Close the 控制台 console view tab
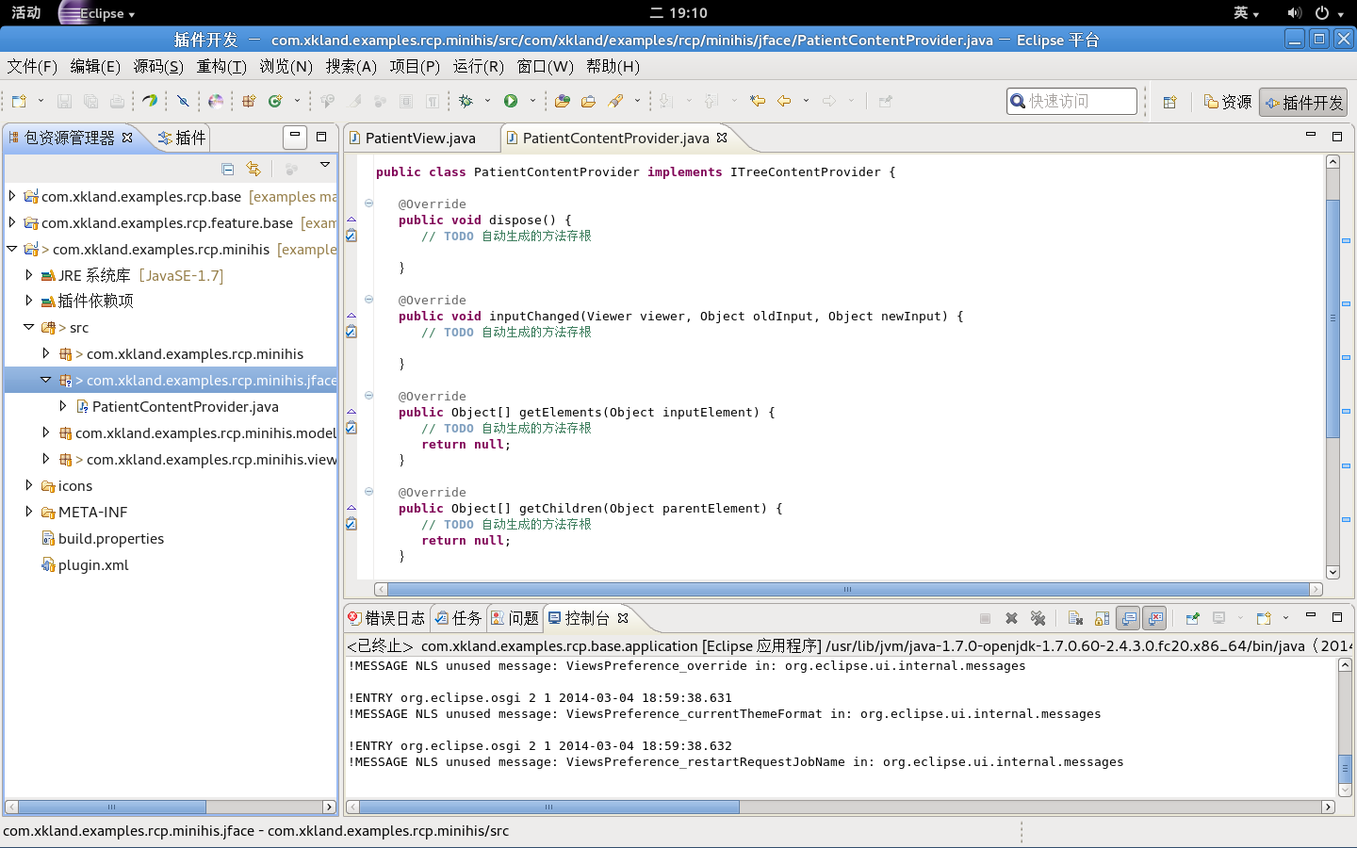 pos(623,618)
